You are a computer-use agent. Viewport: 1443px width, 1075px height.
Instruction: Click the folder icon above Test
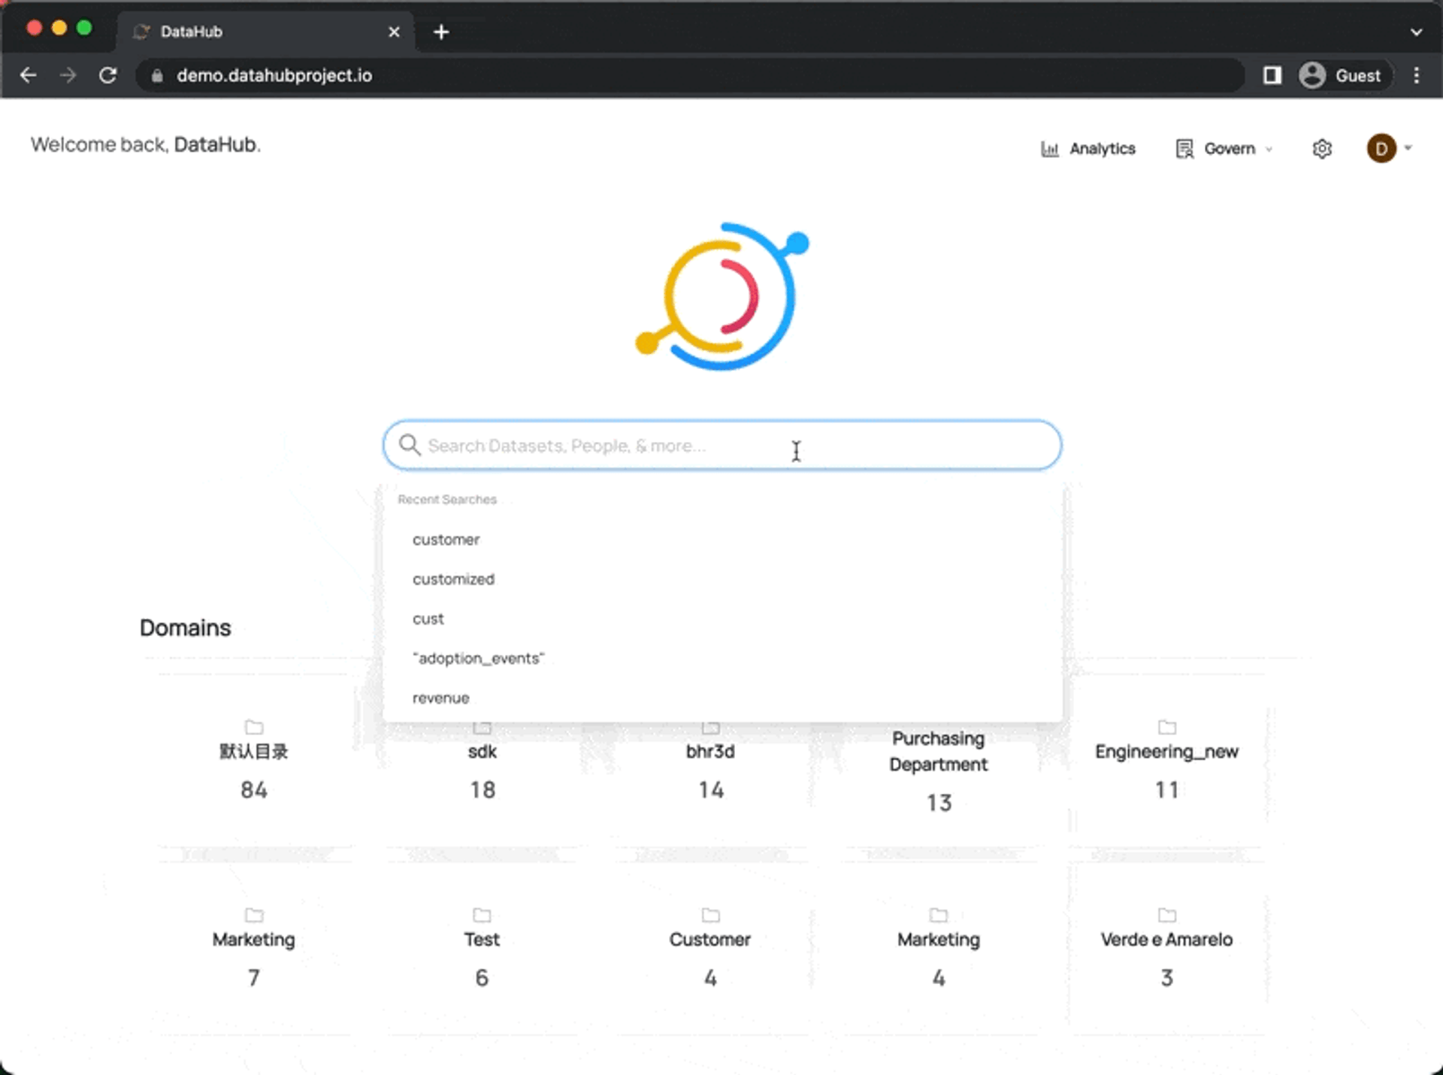(482, 915)
